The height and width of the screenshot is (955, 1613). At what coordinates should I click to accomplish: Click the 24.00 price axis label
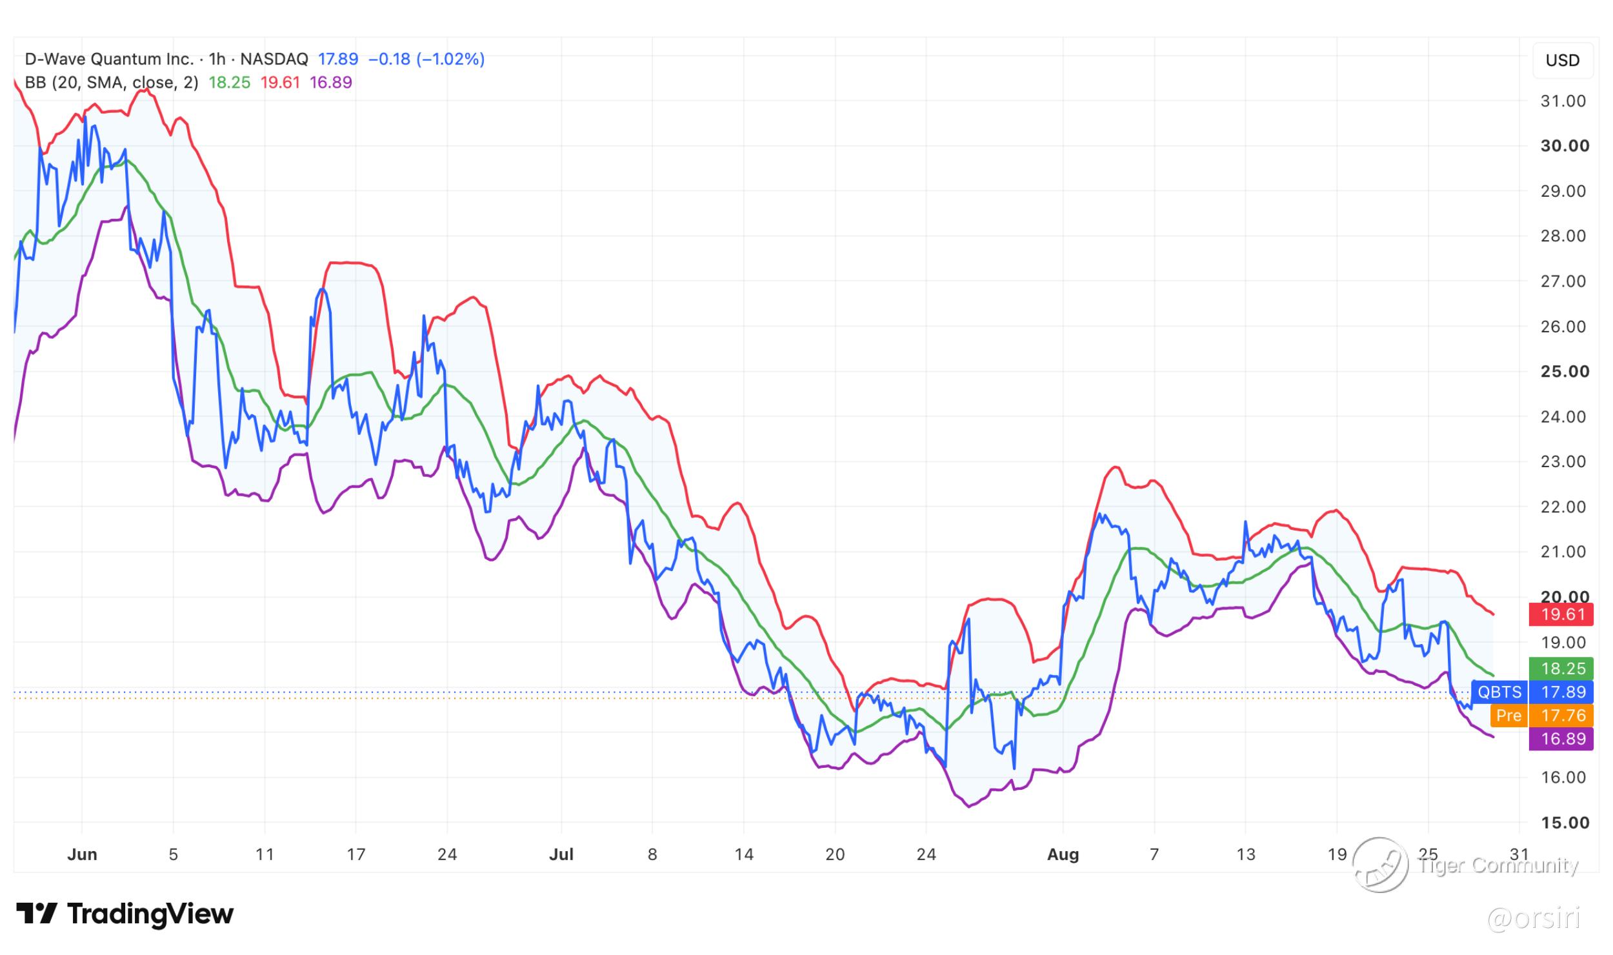click(x=1563, y=417)
